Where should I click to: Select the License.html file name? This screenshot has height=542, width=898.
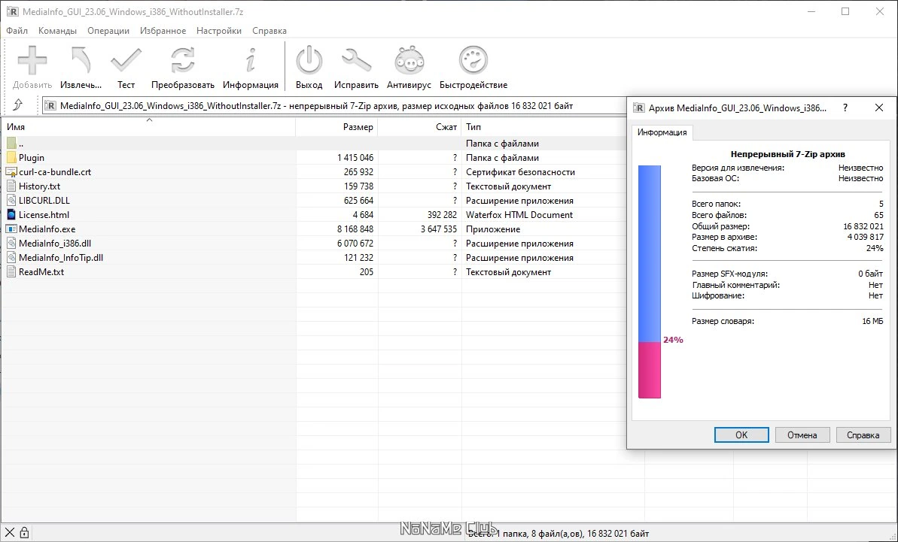click(x=44, y=214)
